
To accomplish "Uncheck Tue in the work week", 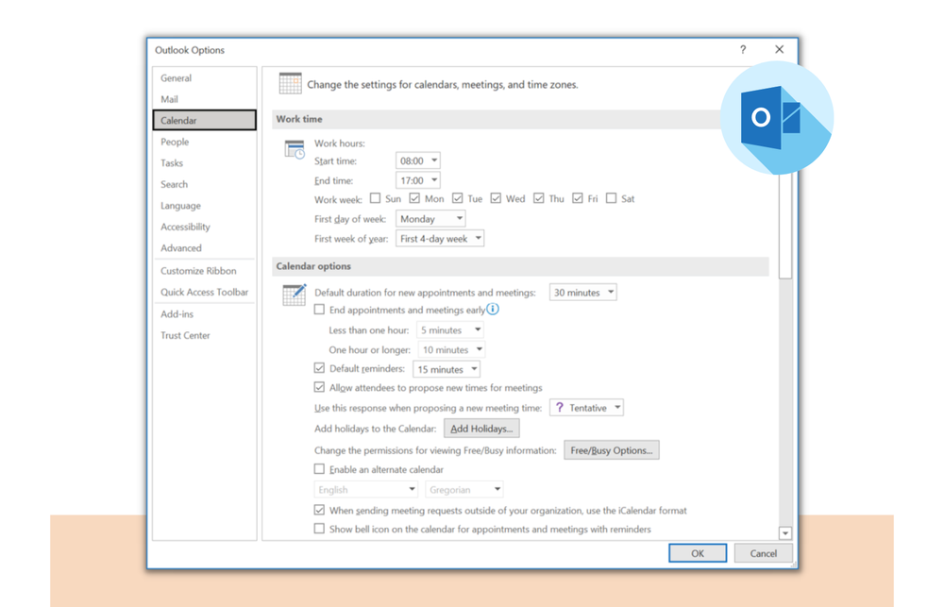I will click(x=458, y=198).
